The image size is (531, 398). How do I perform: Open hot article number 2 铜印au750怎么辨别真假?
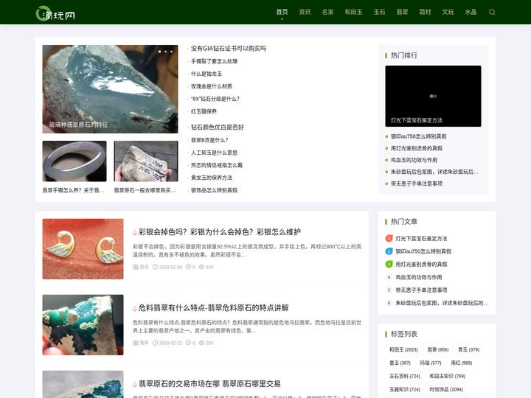(x=423, y=251)
